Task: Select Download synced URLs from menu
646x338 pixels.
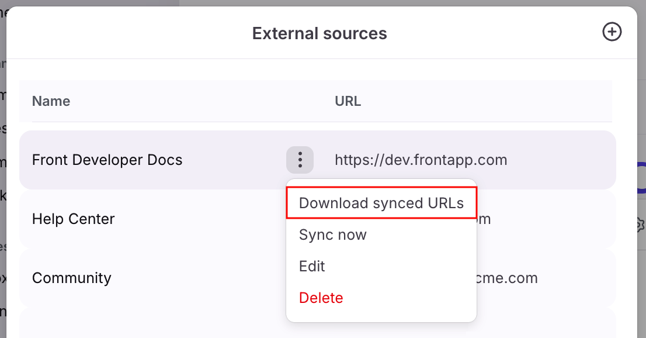Action: pos(381,203)
